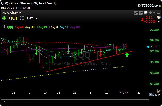Click the 83.00 price axis label

154,73
